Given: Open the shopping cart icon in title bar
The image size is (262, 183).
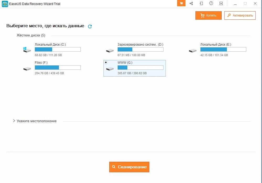Looking at the screenshot, I should point(181,3).
